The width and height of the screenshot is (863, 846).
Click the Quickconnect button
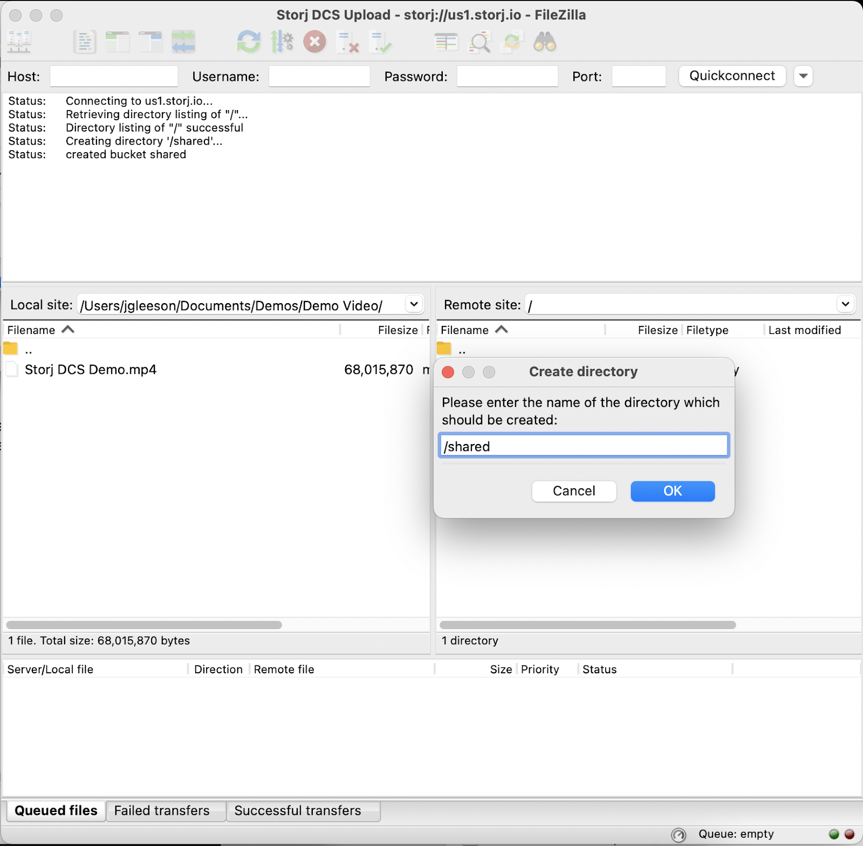click(732, 76)
